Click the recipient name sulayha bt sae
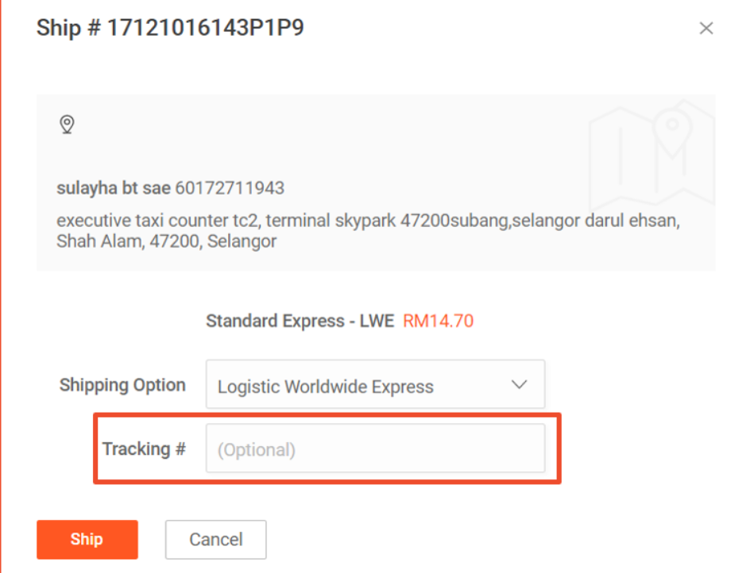 point(114,188)
